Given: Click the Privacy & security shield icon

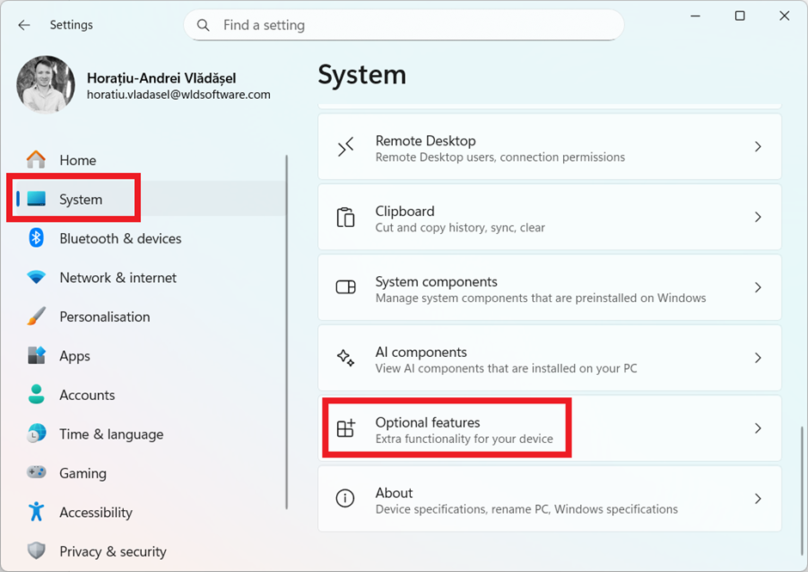Looking at the screenshot, I should click(36, 551).
